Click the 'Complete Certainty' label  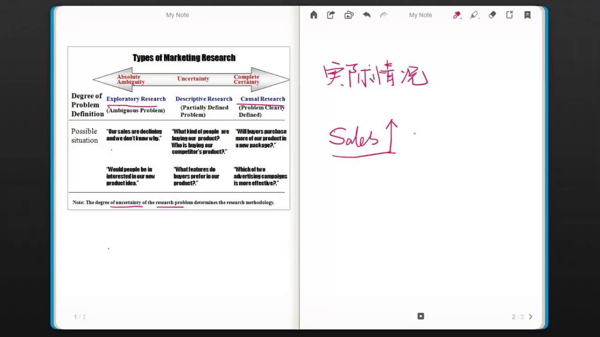tap(247, 79)
